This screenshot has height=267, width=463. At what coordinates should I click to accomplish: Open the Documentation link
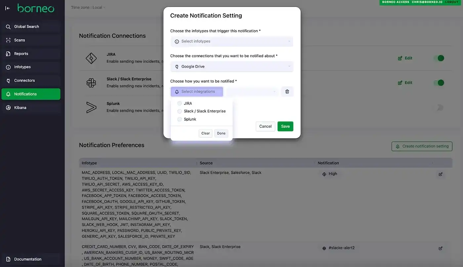point(31,259)
